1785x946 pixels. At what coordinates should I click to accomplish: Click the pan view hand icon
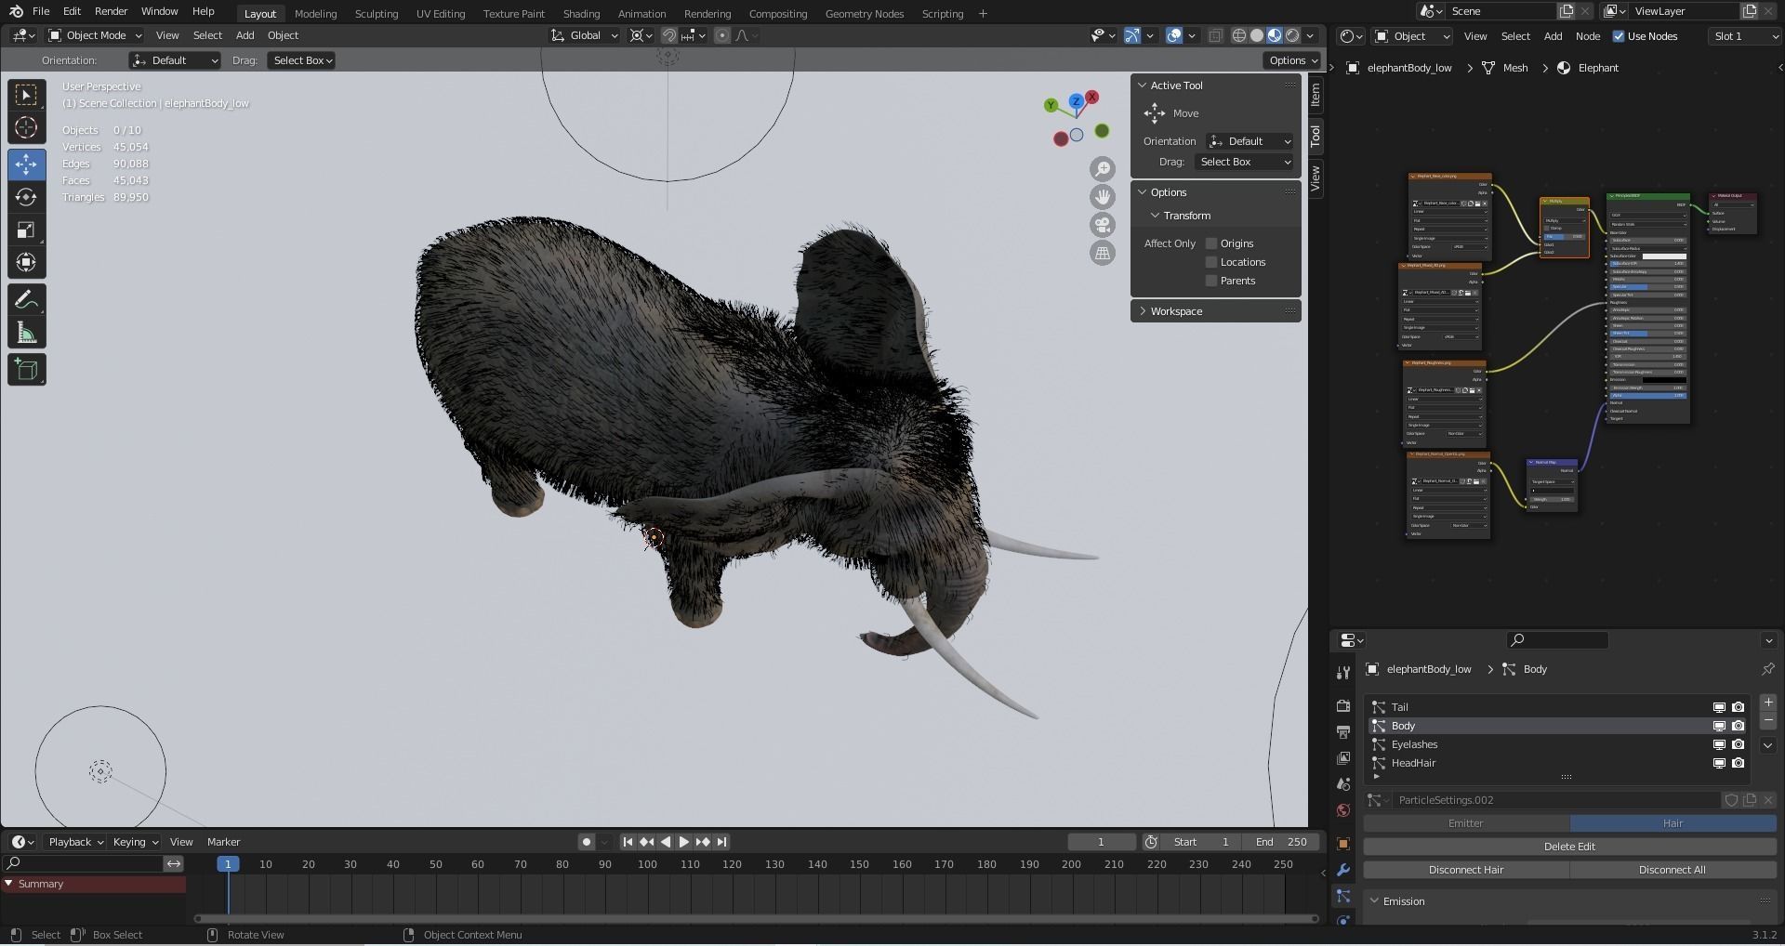tap(1103, 197)
